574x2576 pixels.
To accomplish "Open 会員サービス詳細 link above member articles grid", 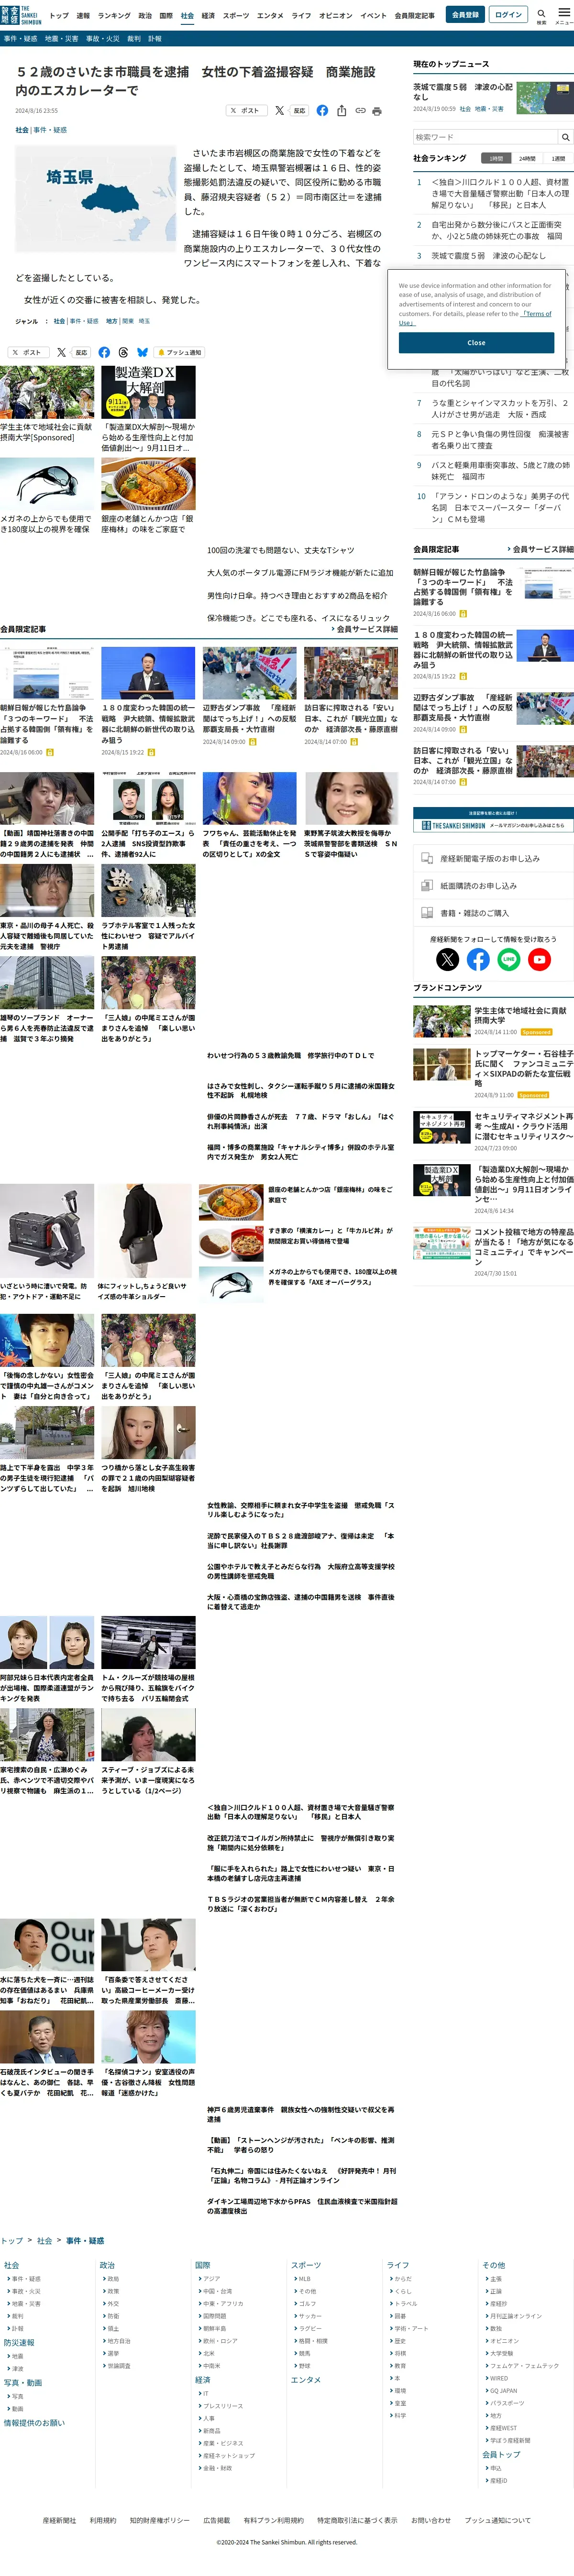I will click(x=364, y=629).
